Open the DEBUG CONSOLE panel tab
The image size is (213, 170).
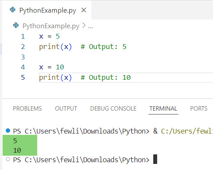(x=113, y=108)
